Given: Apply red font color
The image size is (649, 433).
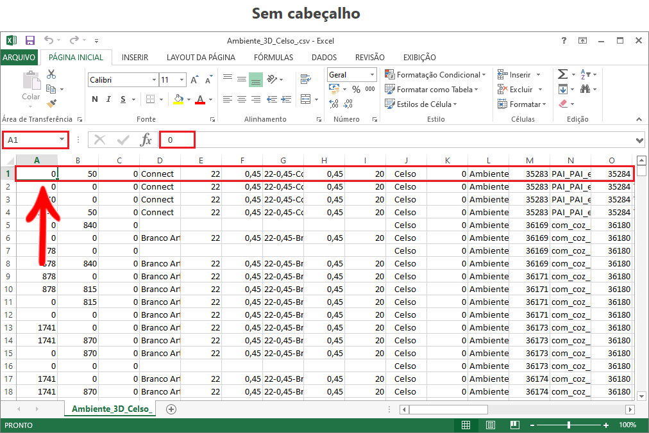Looking at the screenshot, I should point(200,99).
